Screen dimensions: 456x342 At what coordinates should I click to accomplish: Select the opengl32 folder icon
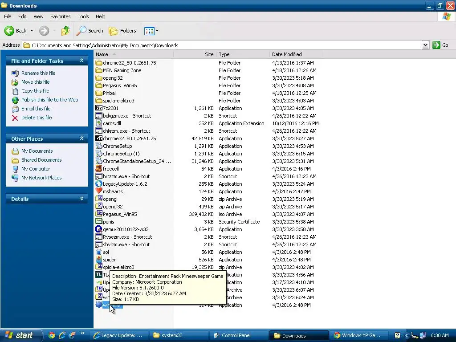pos(99,77)
